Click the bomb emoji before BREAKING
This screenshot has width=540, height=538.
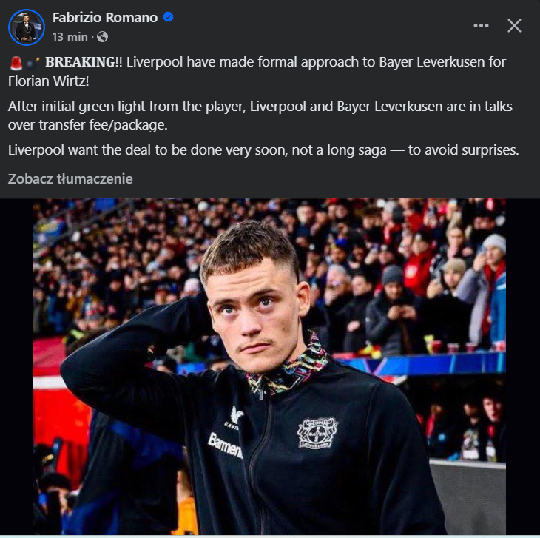pyautogui.click(x=33, y=63)
